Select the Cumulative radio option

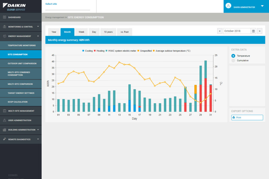coord(233,61)
